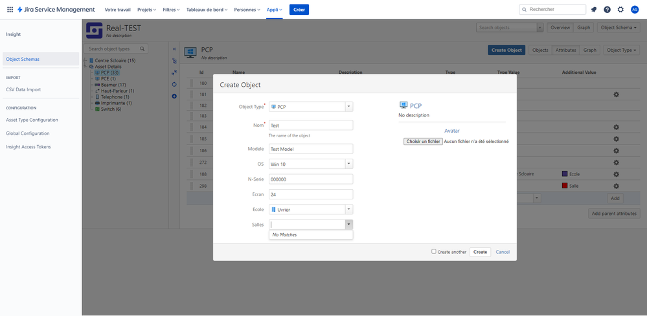This screenshot has width=647, height=316.
Task: Open the help question mark icon
Action: (607, 10)
